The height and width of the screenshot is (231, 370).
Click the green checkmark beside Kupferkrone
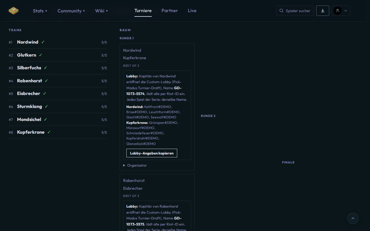(49, 132)
